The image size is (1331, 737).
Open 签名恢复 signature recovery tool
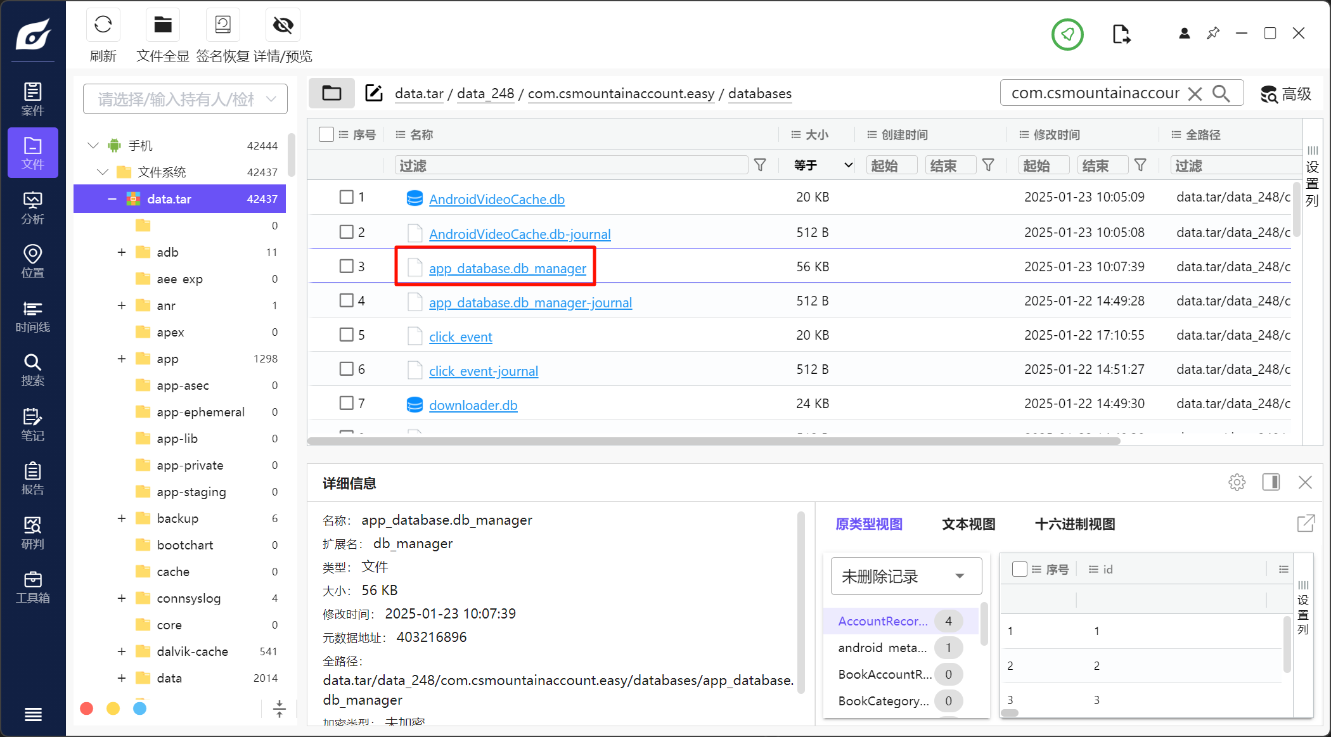coord(222,25)
